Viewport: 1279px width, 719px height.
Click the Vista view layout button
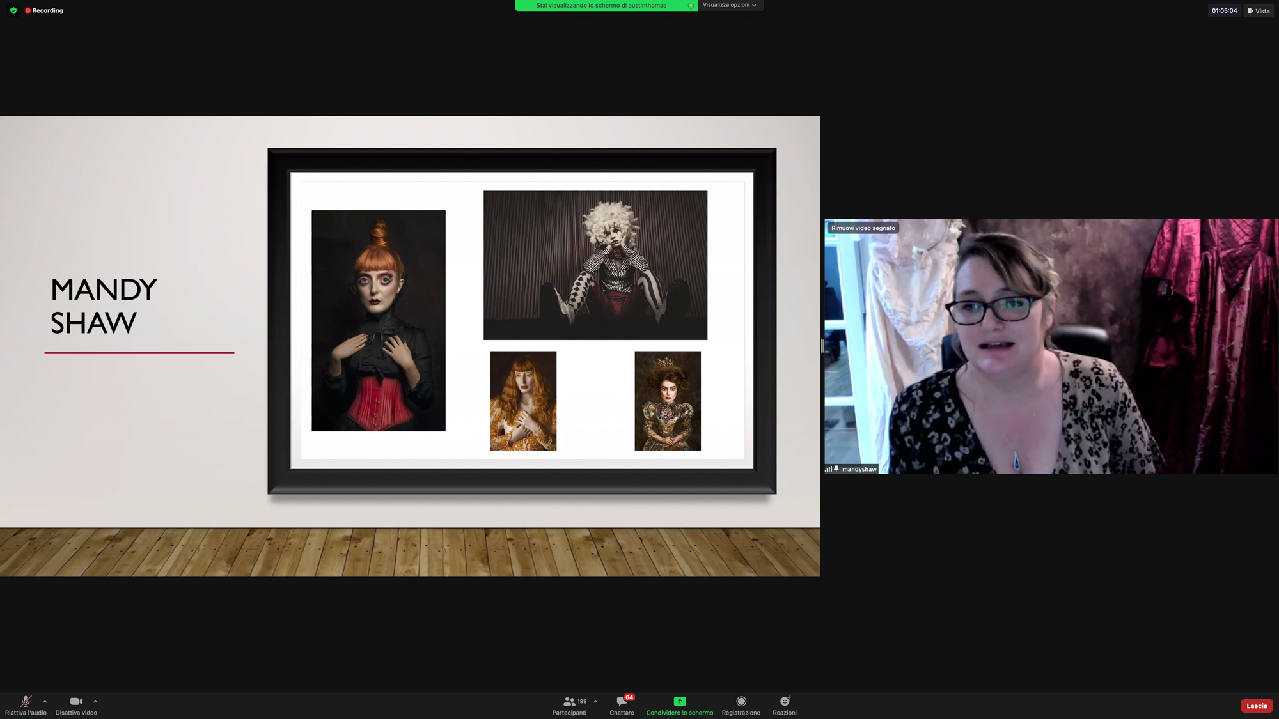coord(1259,10)
